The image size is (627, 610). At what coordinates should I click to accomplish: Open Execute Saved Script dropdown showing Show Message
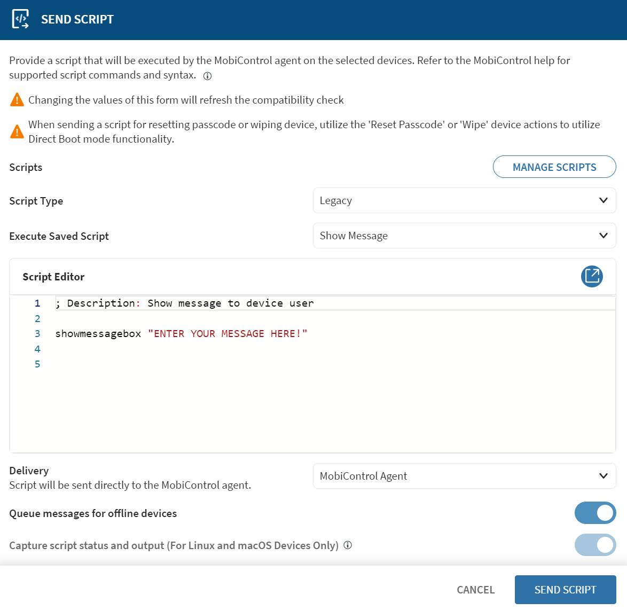(x=464, y=236)
